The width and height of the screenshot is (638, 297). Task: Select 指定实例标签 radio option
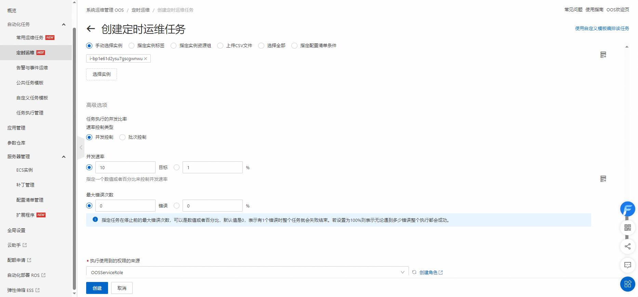pyautogui.click(x=132, y=45)
